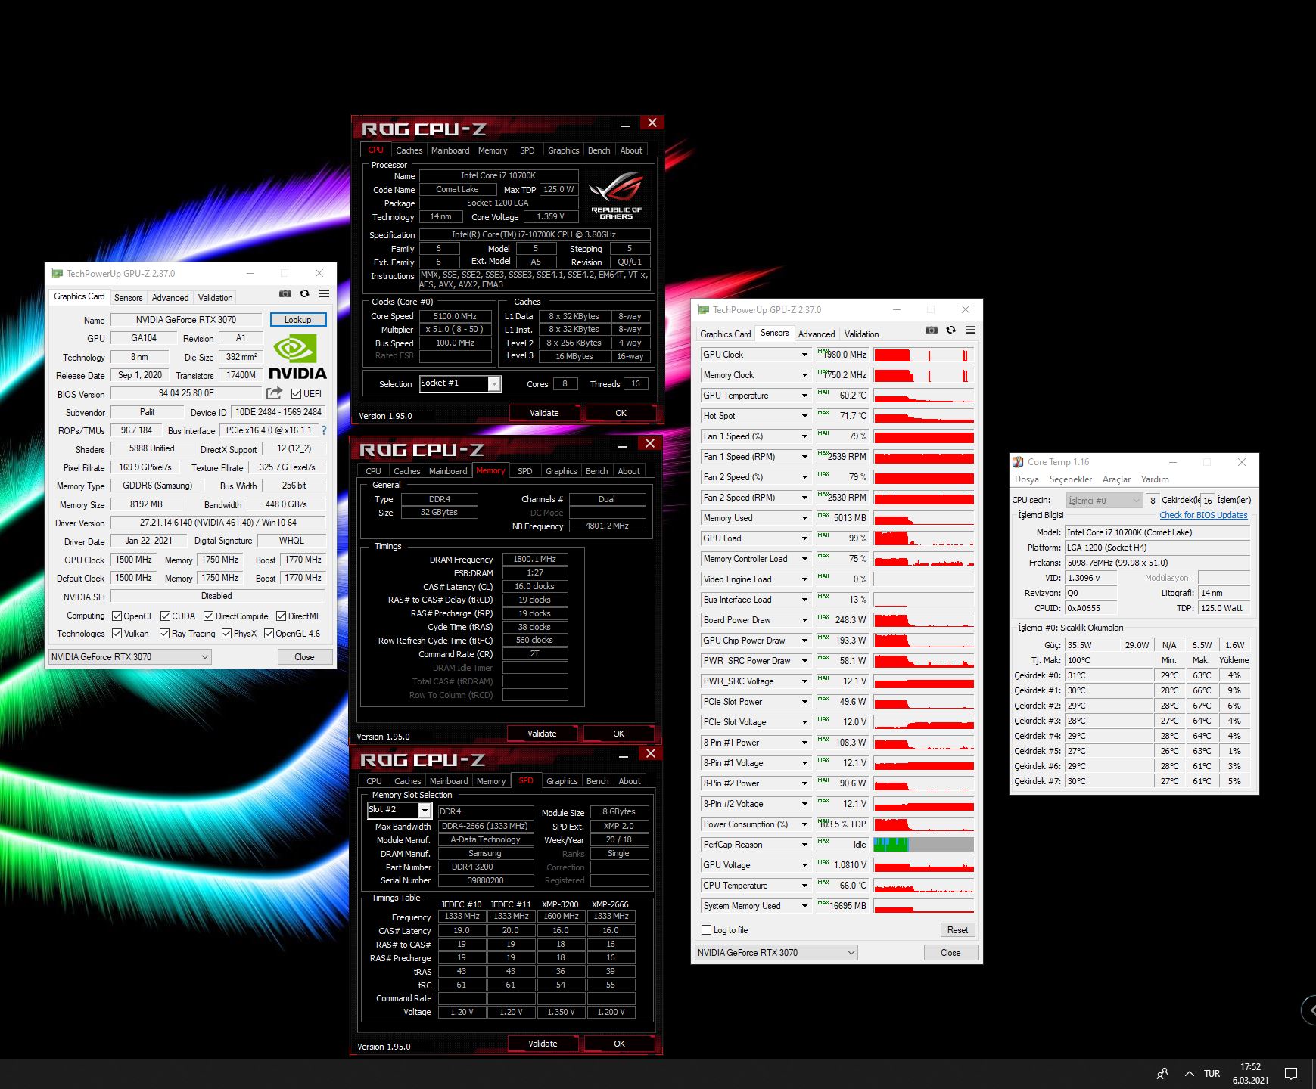
Task: Open the Caches tab in the top CPU-Z window
Action: (x=409, y=150)
